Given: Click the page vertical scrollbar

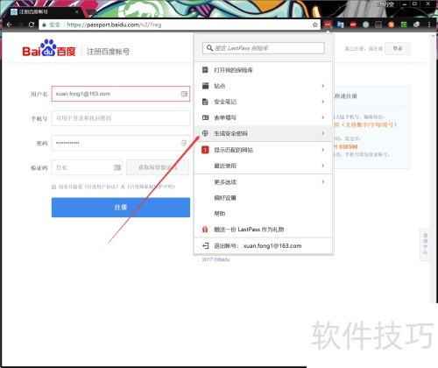Looking at the screenshot, I should coord(434,168).
